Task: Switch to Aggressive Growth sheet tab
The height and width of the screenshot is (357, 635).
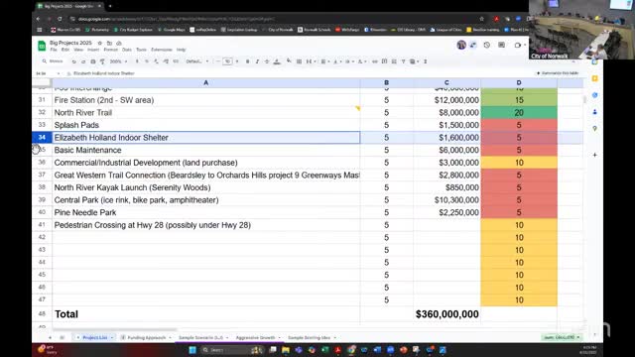Action: (255, 337)
